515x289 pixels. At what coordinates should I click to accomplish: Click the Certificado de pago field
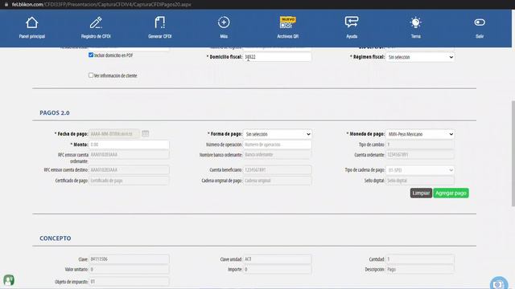[129, 181]
